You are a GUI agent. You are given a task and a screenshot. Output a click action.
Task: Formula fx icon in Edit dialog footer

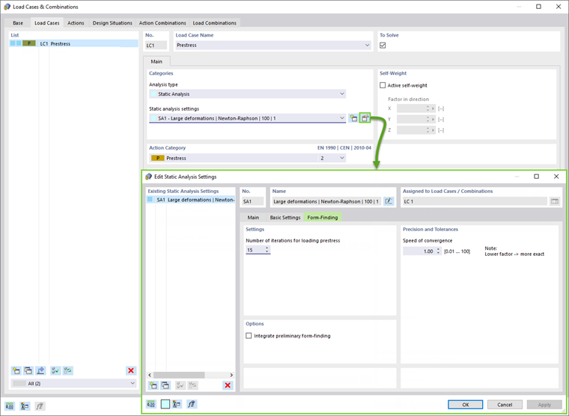192,404
